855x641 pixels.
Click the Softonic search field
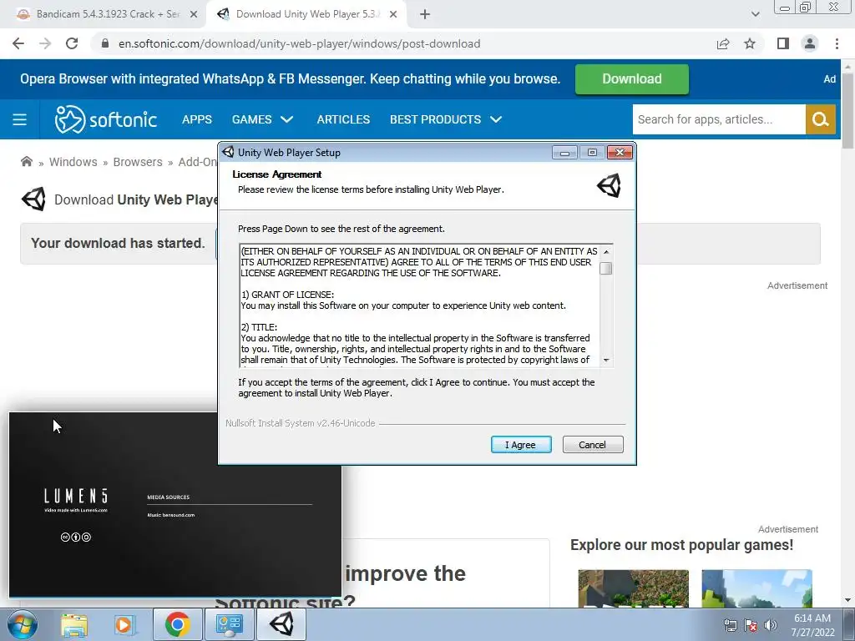coord(719,119)
